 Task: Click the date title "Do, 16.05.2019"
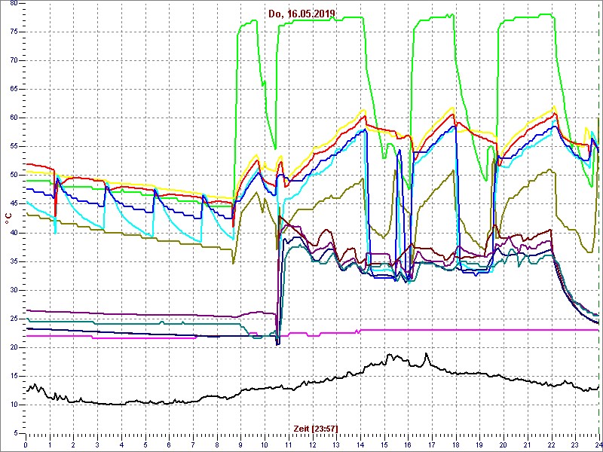(x=301, y=14)
